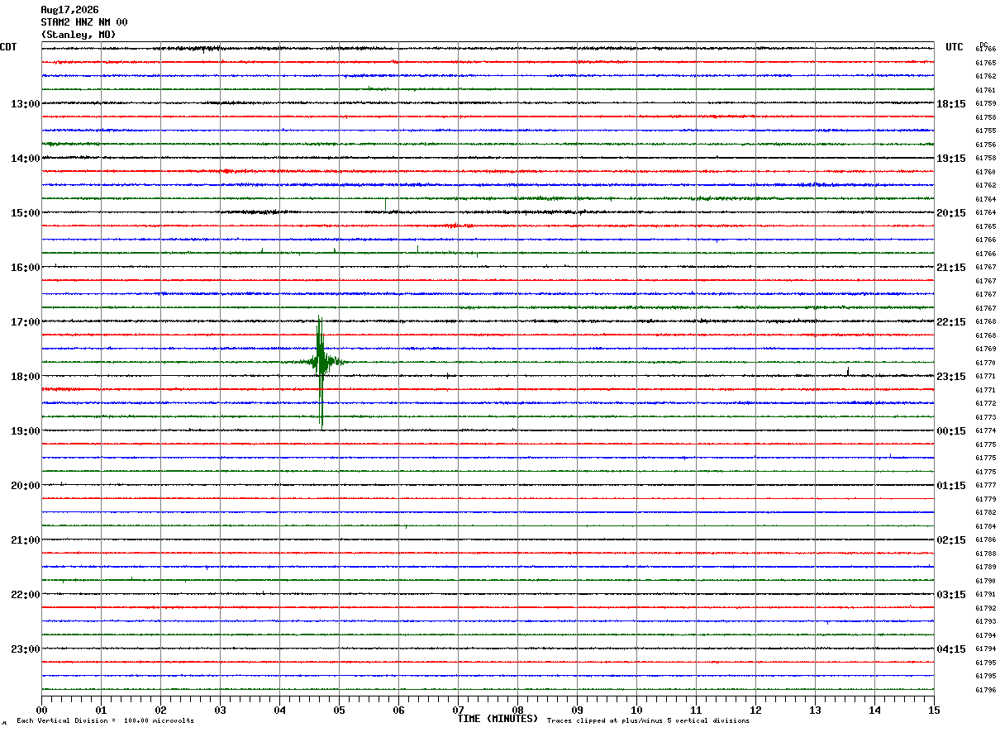
Task: Select the 23:00 CDT time label
Action: [25, 649]
